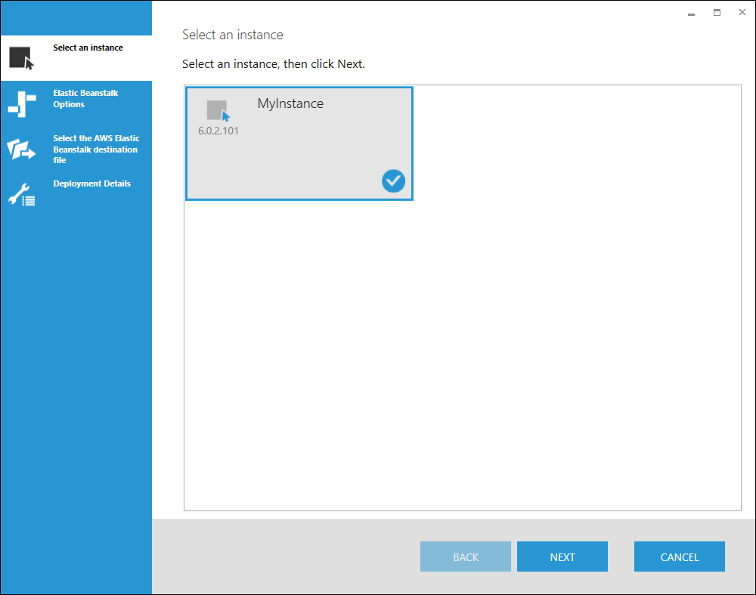Maximize the wizard window
Viewport: 756px width, 595px height.
(x=717, y=13)
